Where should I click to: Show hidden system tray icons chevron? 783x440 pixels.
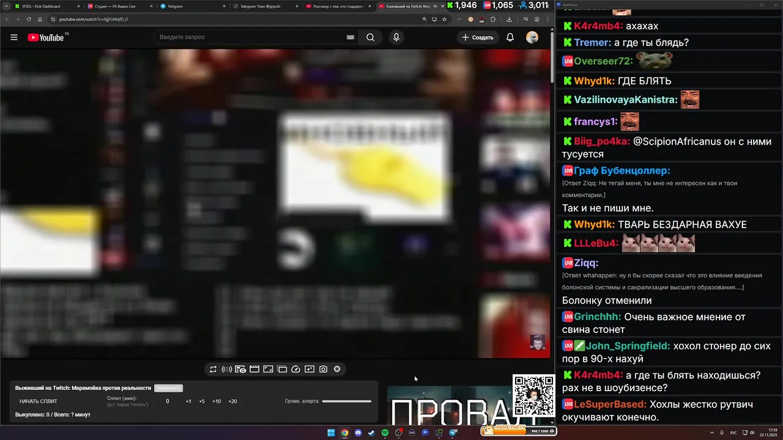point(711,433)
